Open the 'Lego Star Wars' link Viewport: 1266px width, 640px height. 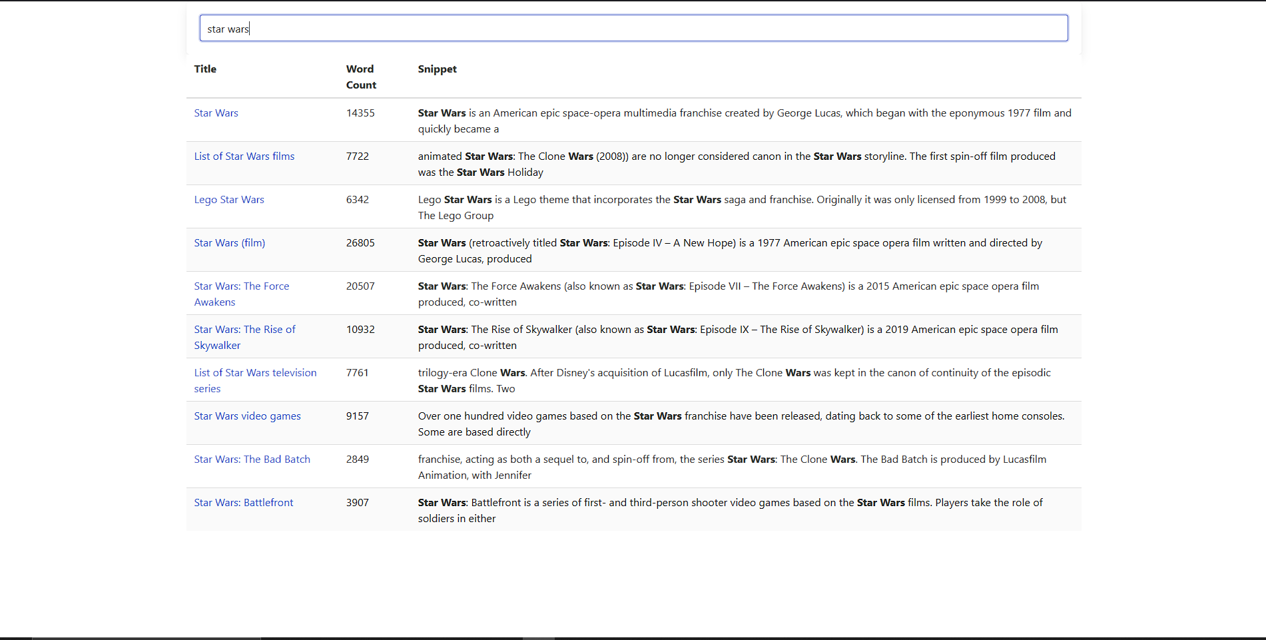pos(229,200)
